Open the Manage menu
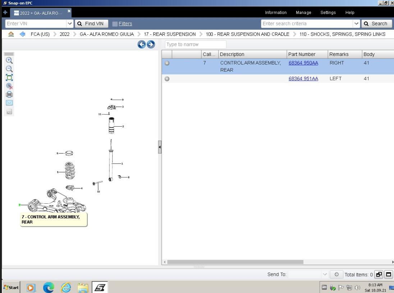The width and height of the screenshot is (394, 293). 303,13
